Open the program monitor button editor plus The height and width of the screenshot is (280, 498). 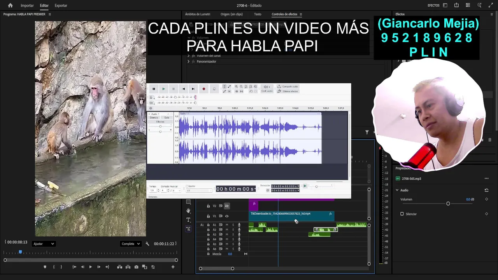(173, 267)
